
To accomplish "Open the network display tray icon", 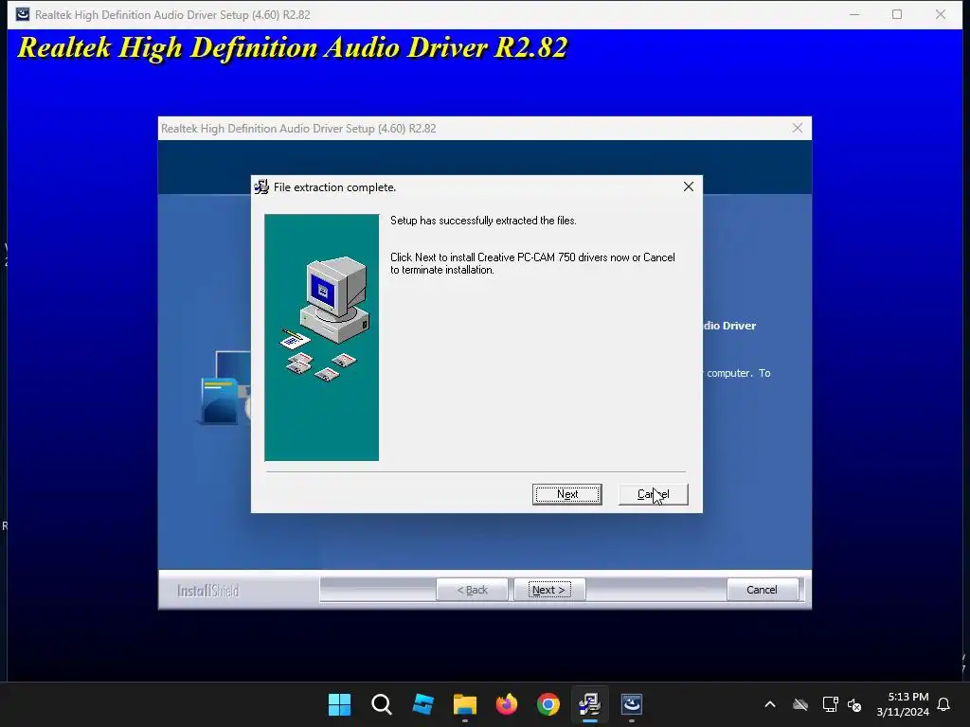I will [x=830, y=704].
